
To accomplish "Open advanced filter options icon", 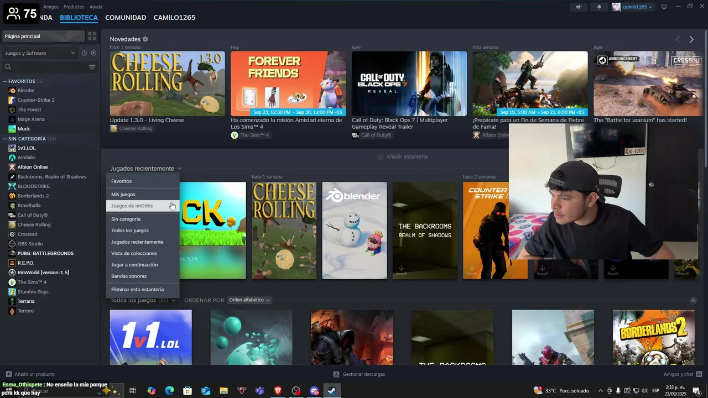I will click(x=92, y=67).
